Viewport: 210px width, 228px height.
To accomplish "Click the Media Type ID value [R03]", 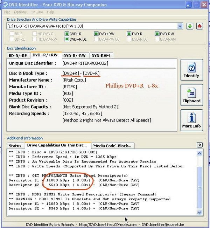I will (68, 94).
